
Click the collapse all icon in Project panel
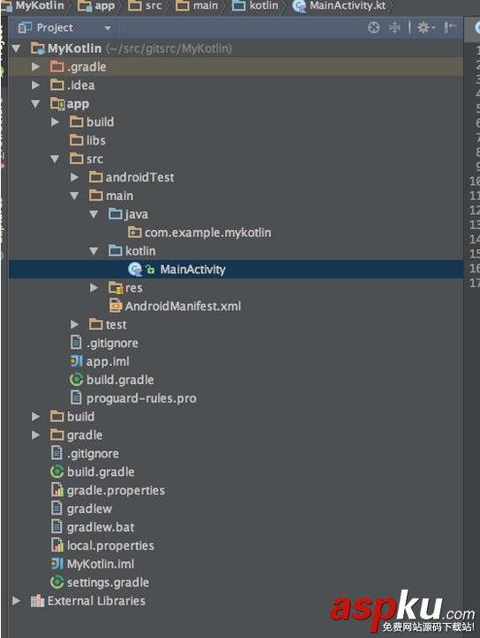pyautogui.click(x=394, y=27)
